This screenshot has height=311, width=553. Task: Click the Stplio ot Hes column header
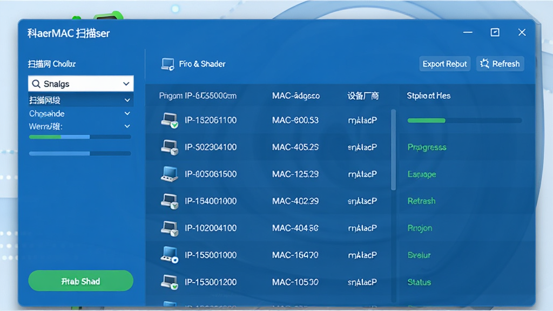tap(428, 96)
